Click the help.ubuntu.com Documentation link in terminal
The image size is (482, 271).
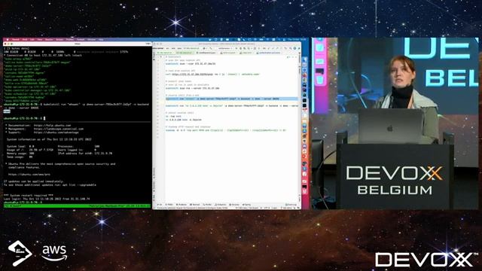52,126
